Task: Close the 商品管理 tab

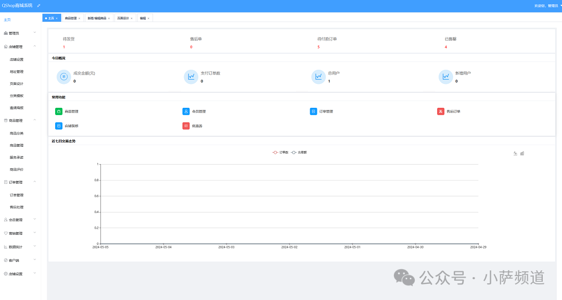Action: (x=80, y=18)
